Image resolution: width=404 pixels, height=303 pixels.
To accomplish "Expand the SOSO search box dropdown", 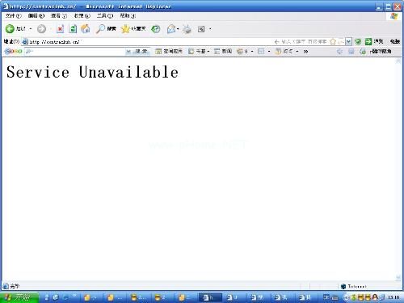I will pyautogui.click(x=128, y=51).
